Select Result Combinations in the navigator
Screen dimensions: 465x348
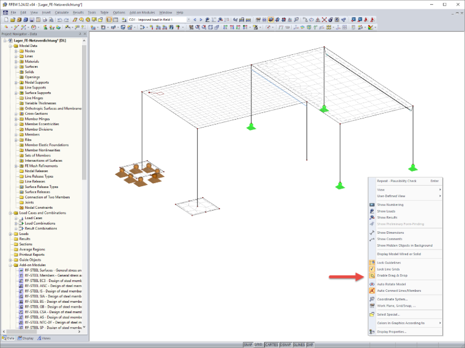pos(41,228)
